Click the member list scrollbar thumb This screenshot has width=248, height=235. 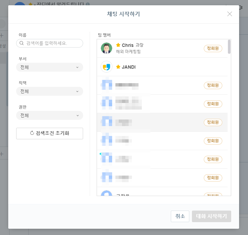(229, 47)
